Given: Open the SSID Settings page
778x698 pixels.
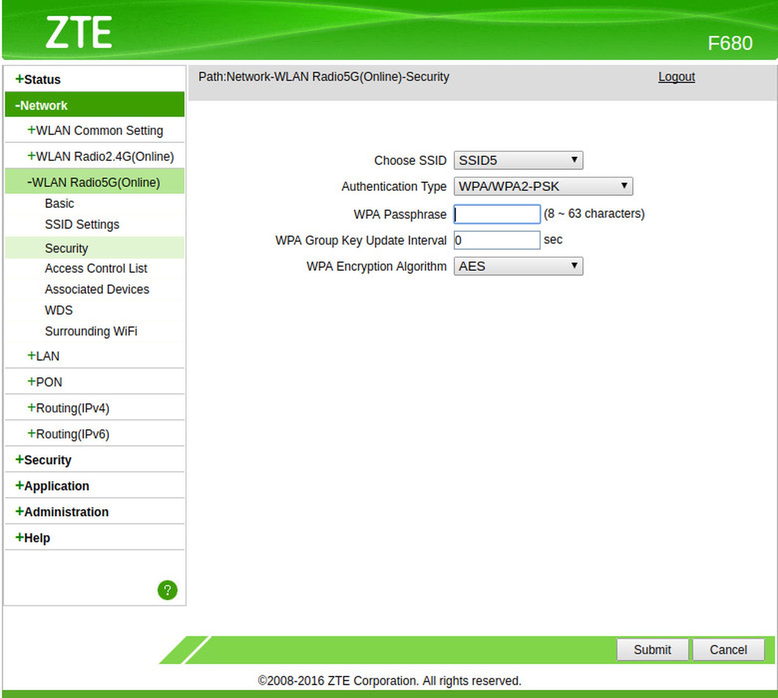Looking at the screenshot, I should tap(82, 224).
